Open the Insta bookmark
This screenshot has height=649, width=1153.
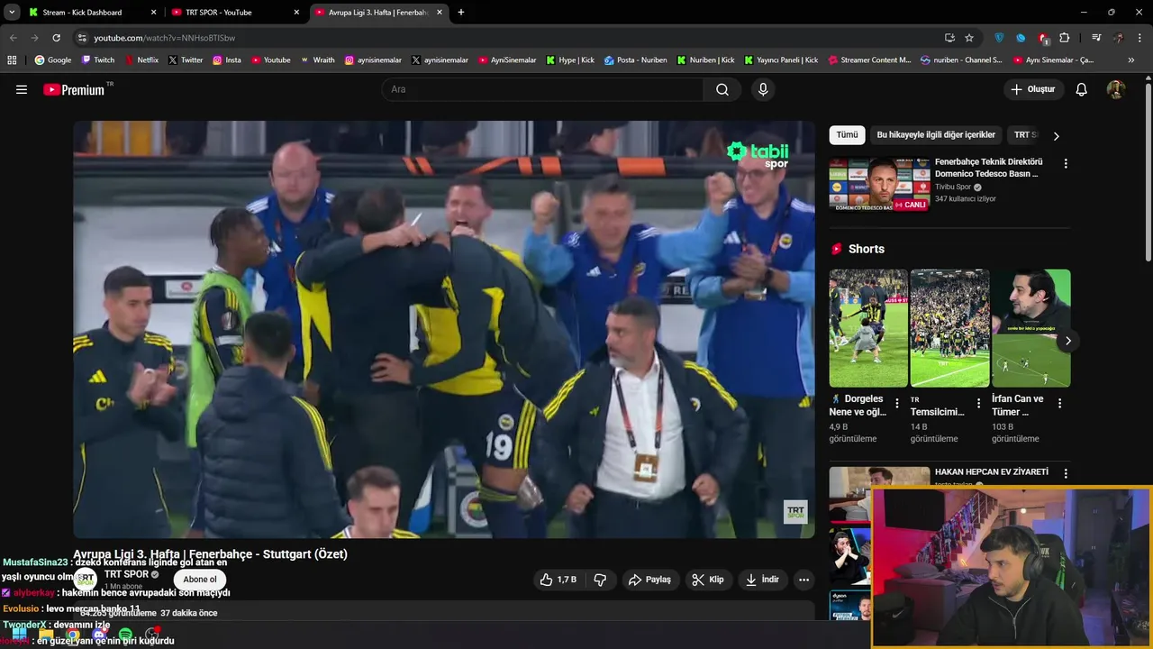227,59
